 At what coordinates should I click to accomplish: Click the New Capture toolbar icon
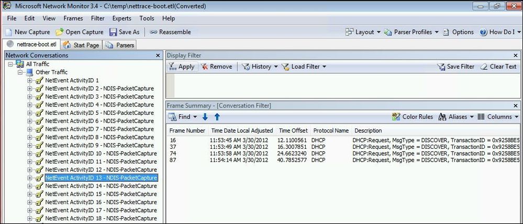[x=9, y=32]
